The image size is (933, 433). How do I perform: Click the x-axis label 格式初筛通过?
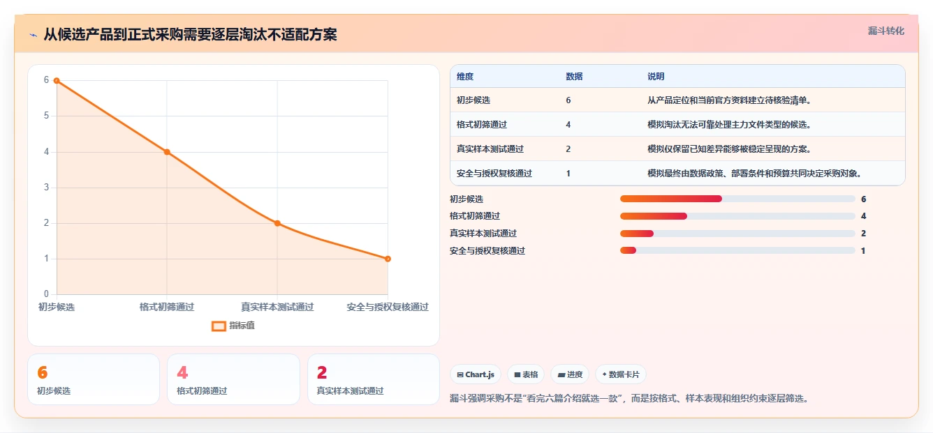coord(167,307)
